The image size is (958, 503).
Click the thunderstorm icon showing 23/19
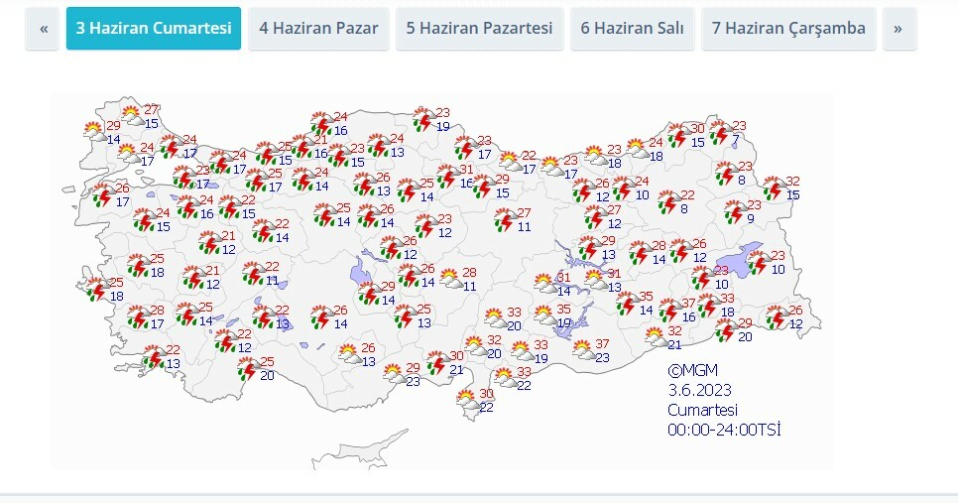tap(422, 119)
